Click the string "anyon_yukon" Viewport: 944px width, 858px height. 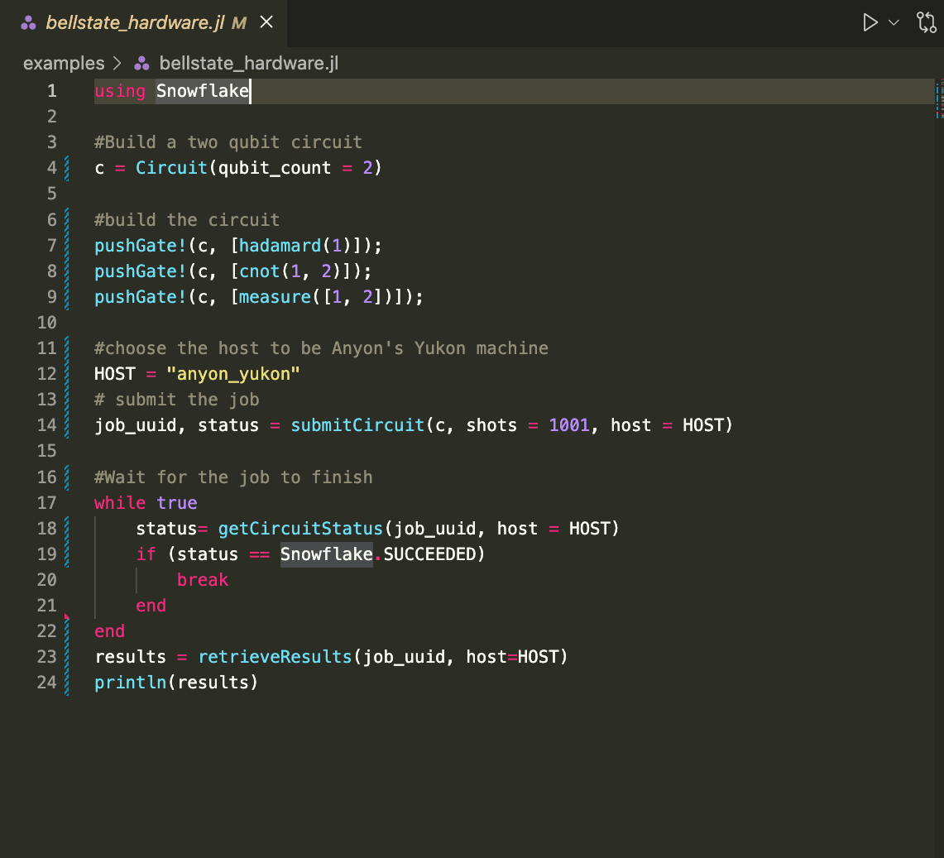pos(233,374)
